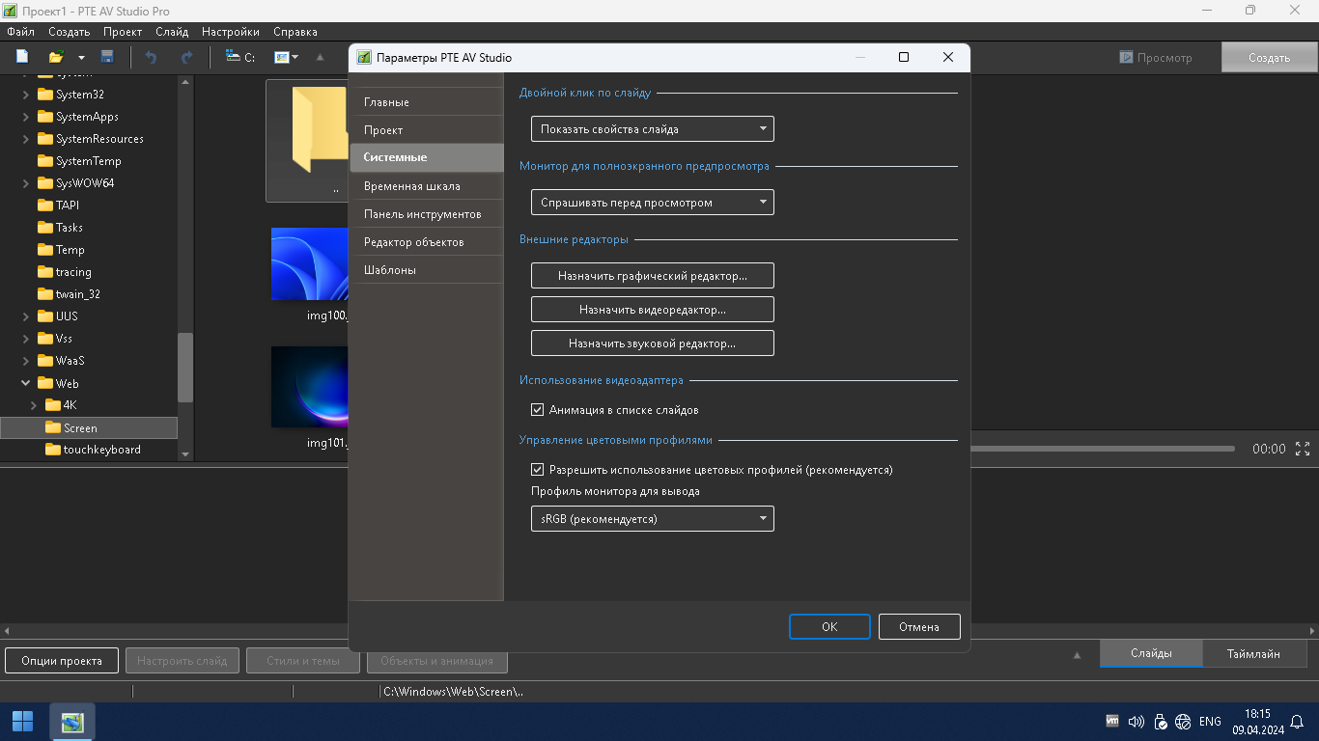Screen dimensions: 1319x741
Task: Switch to the "Временная шкала" settings tab
Action: (x=412, y=186)
